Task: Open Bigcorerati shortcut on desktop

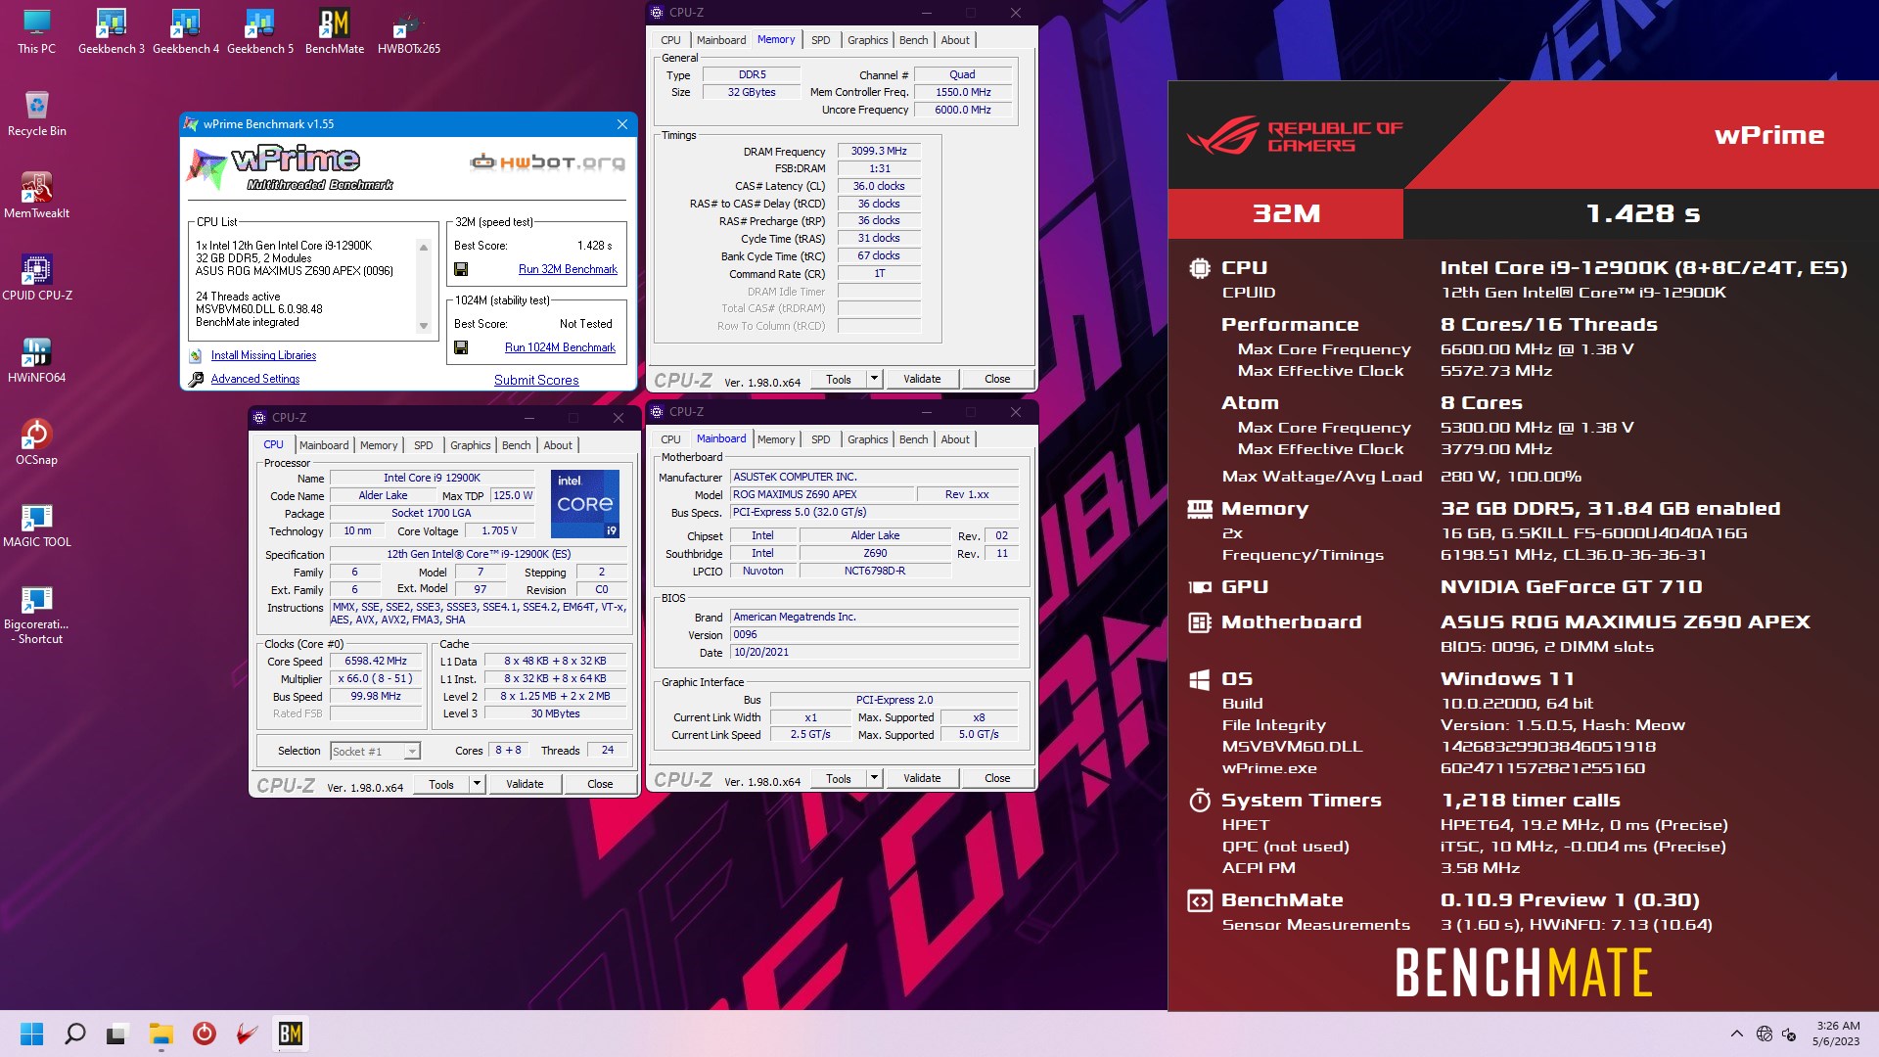Action: [36, 615]
